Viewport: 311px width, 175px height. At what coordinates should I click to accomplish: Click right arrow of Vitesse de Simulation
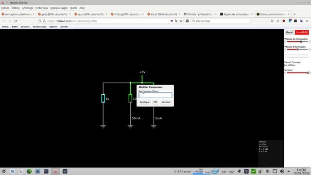[x=310, y=42]
